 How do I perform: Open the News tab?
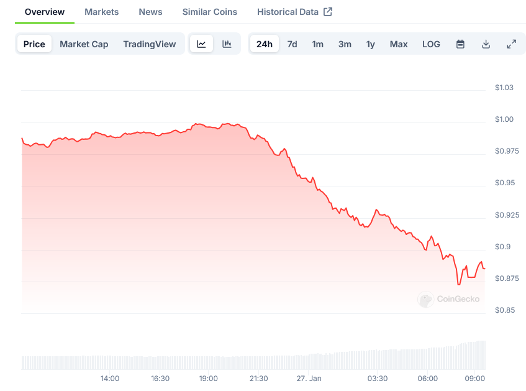pyautogui.click(x=150, y=12)
